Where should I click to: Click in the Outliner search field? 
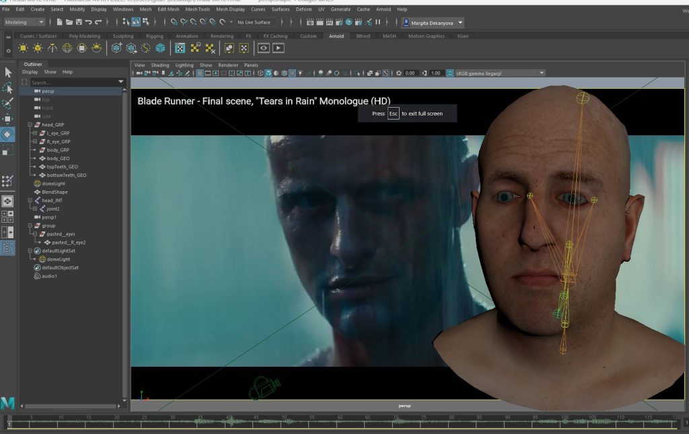(x=74, y=82)
